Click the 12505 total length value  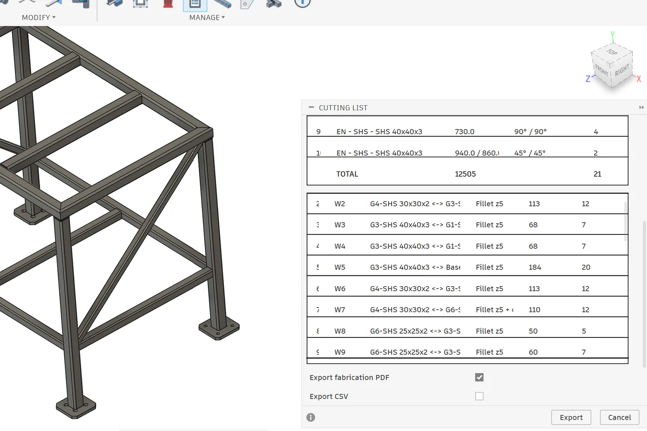(x=465, y=174)
